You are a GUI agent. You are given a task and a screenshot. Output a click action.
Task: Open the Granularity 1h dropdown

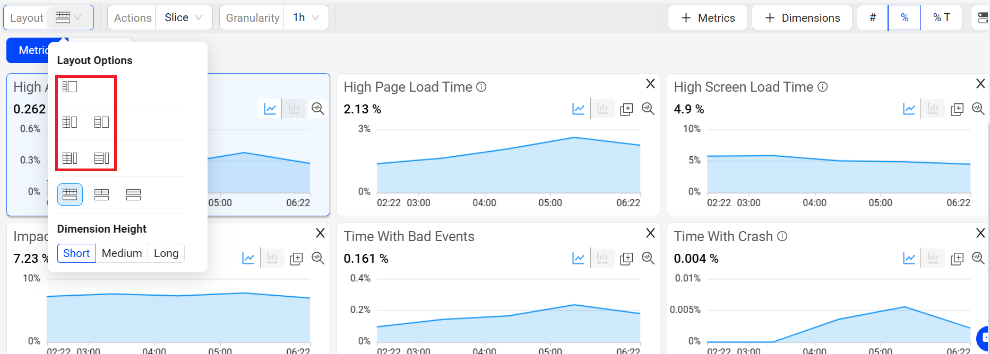coord(306,18)
